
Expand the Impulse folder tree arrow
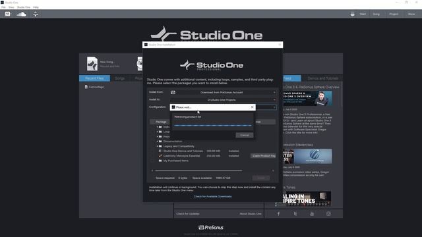[x=157, y=136]
